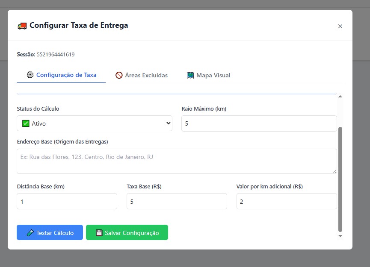
Task: Switch to the Áreas Excluídas tab
Action: [x=141, y=75]
